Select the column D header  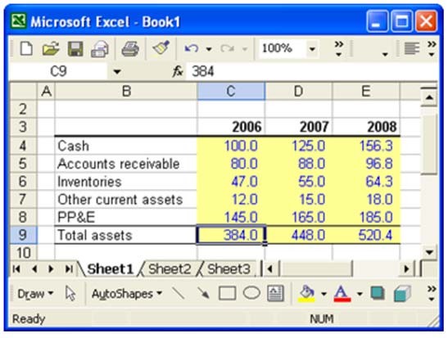point(299,92)
